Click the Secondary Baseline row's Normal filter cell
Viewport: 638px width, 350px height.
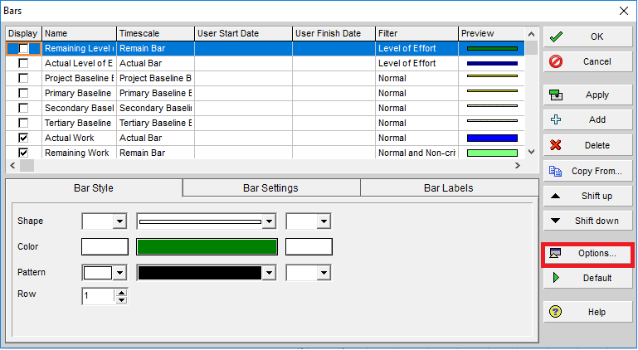pos(416,109)
